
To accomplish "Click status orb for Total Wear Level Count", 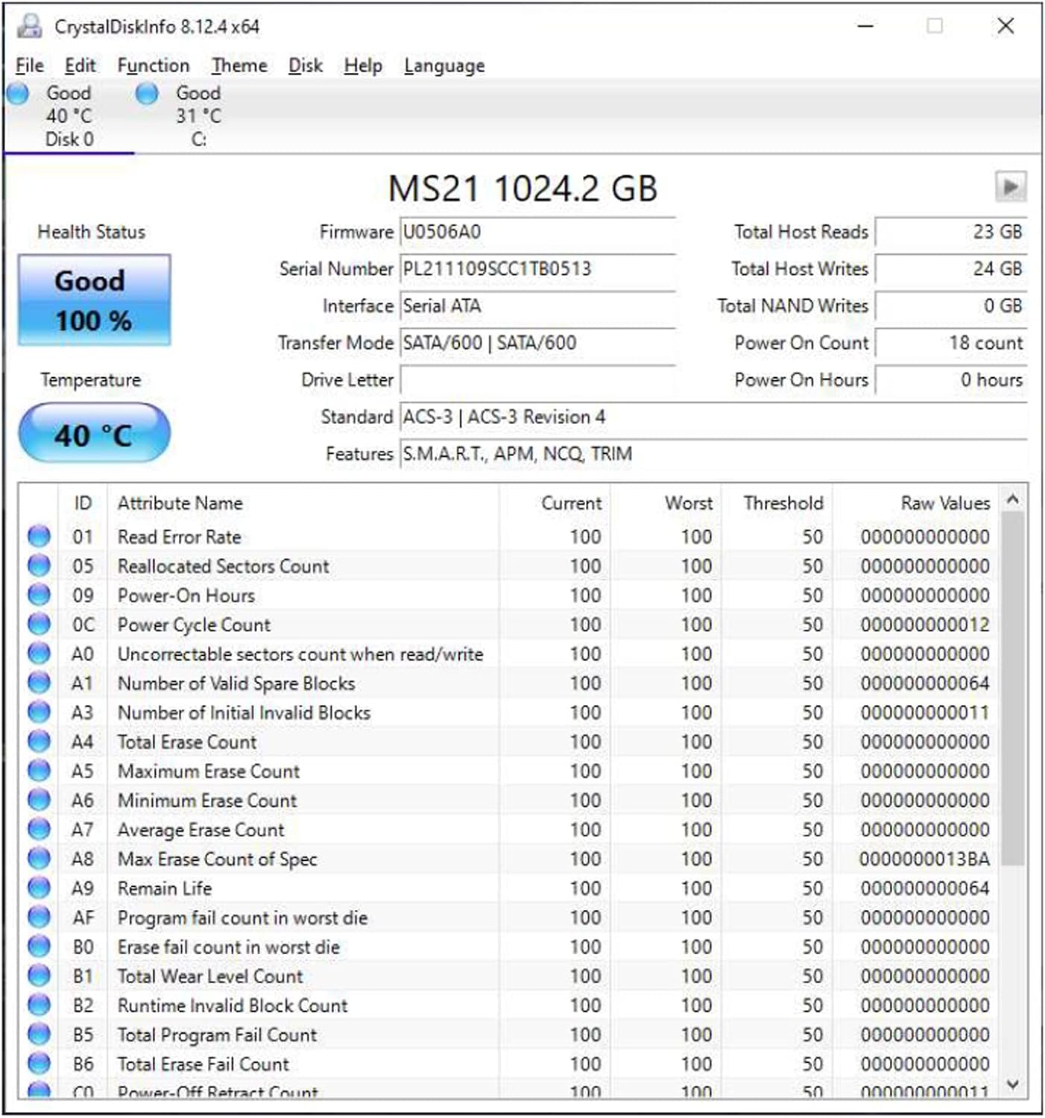I will point(39,976).
